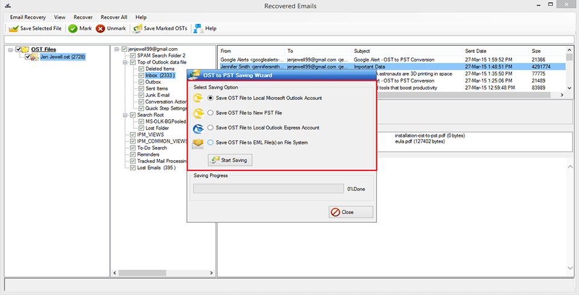Click the folder tree horizontal scrollbar

[142, 273]
